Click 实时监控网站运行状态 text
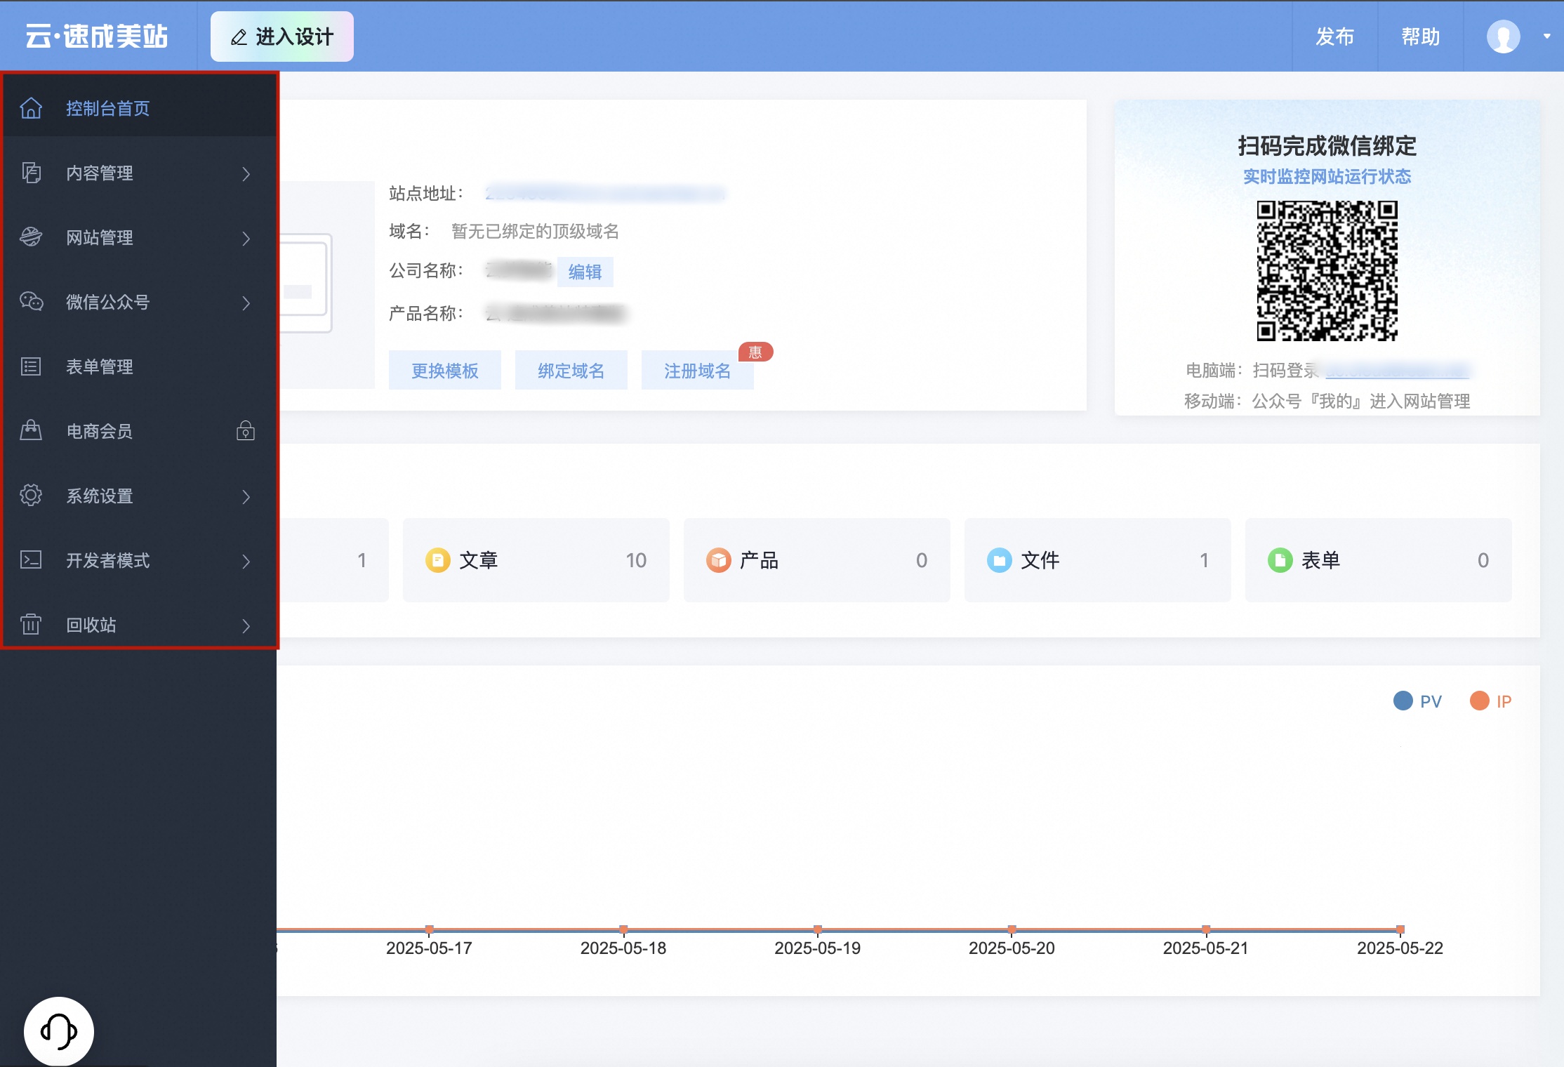 (x=1327, y=176)
